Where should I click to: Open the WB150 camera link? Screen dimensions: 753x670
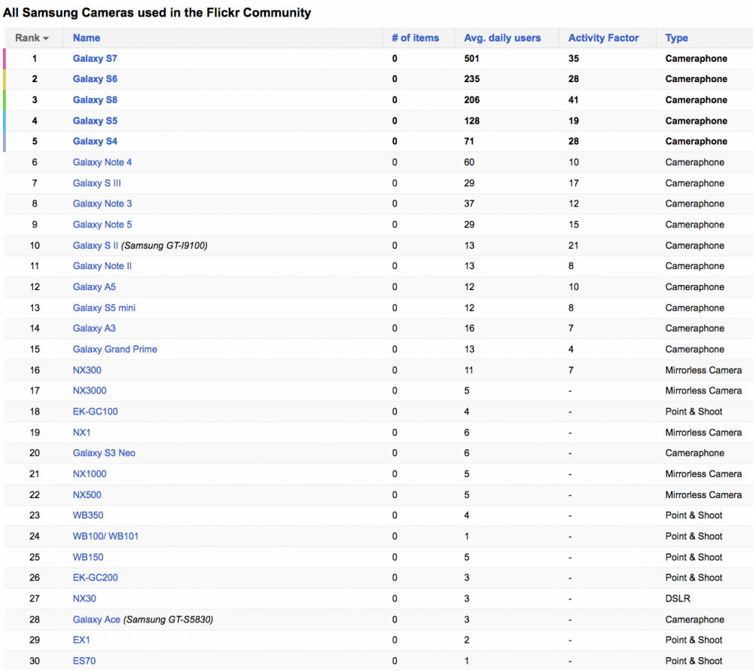pyautogui.click(x=88, y=557)
